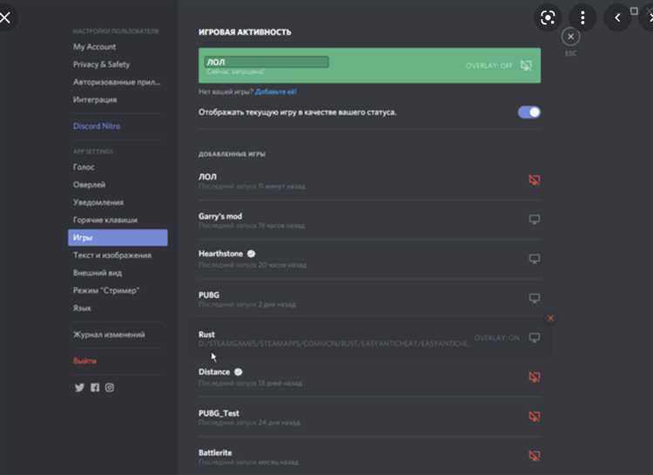Open the Discord Nitro page
653x475 pixels.
[97, 126]
